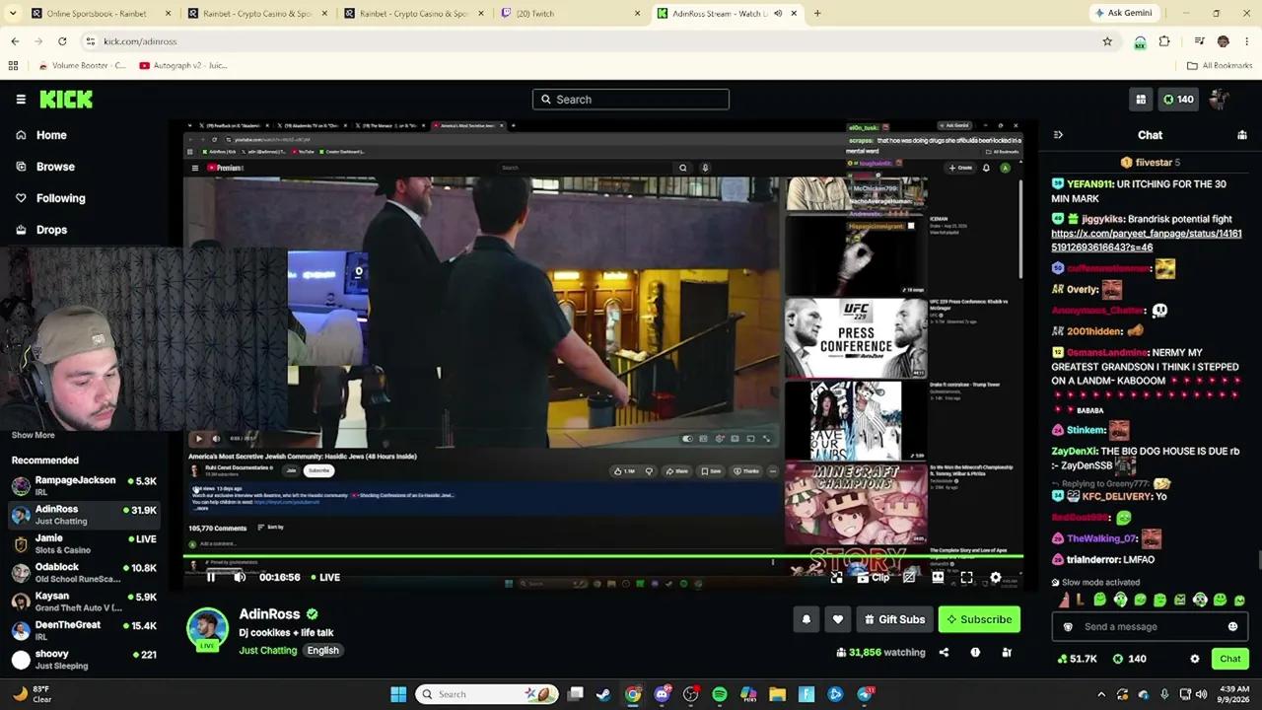Open Kaysan recommended channel

click(84, 602)
